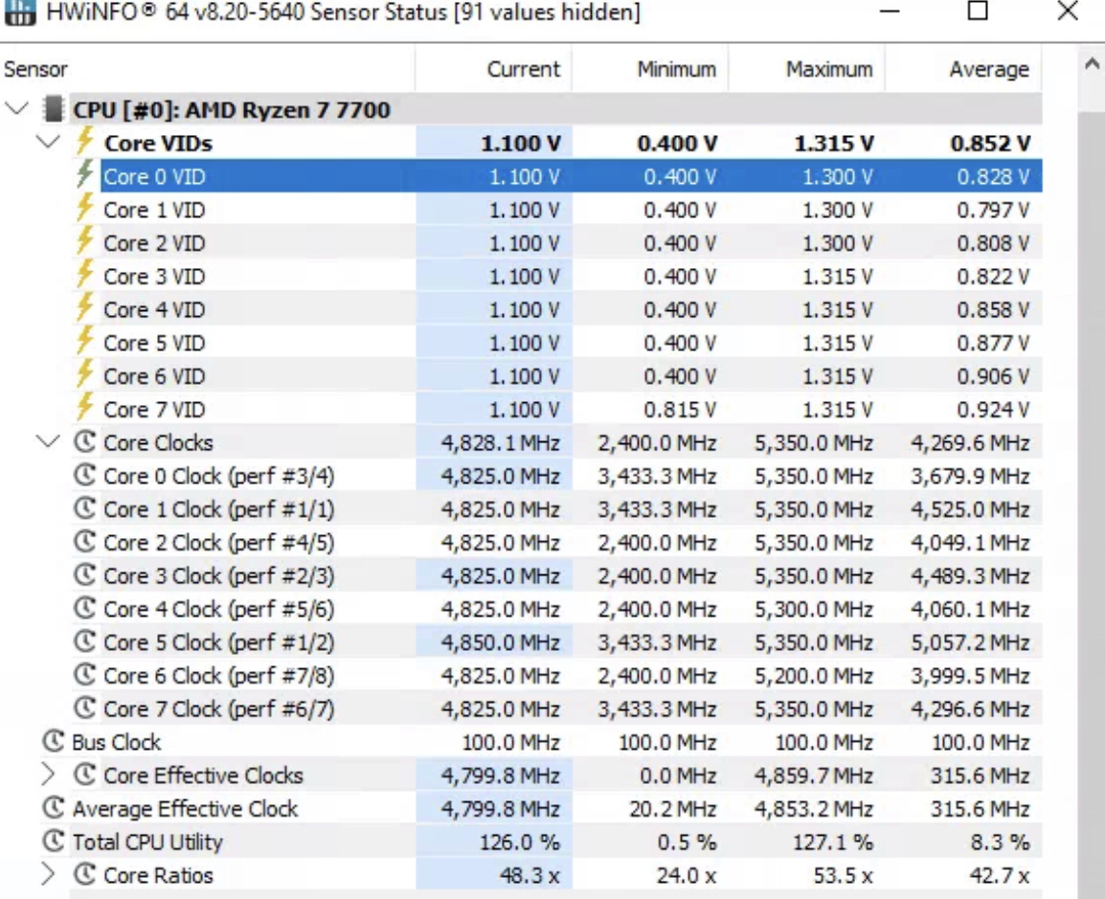
Task: Click the clock icon for Core 7 Clock
Action: click(x=84, y=708)
